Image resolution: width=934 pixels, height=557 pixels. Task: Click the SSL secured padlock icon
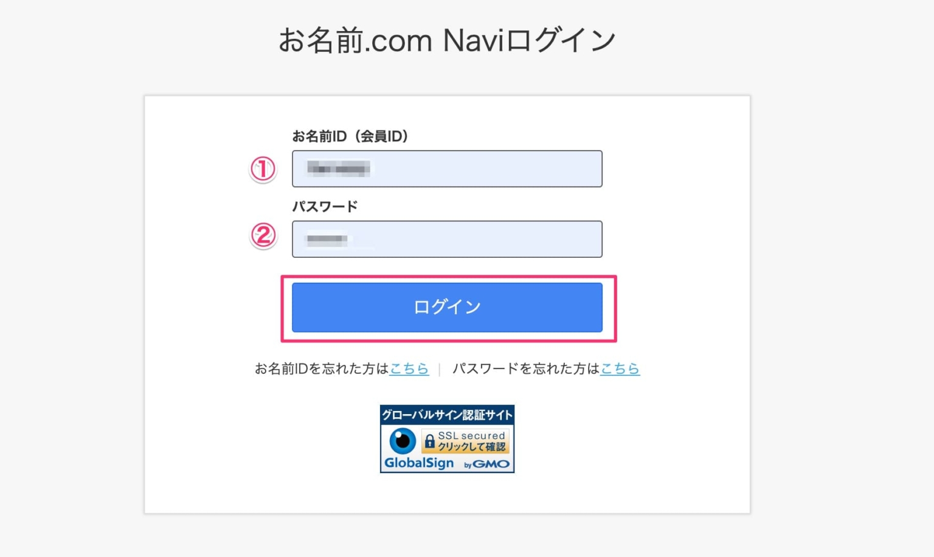point(430,441)
